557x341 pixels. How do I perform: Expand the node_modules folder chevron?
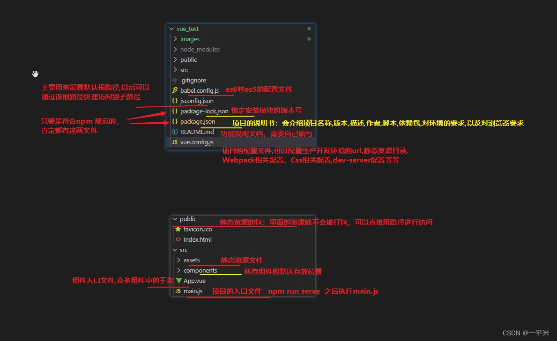click(x=175, y=49)
